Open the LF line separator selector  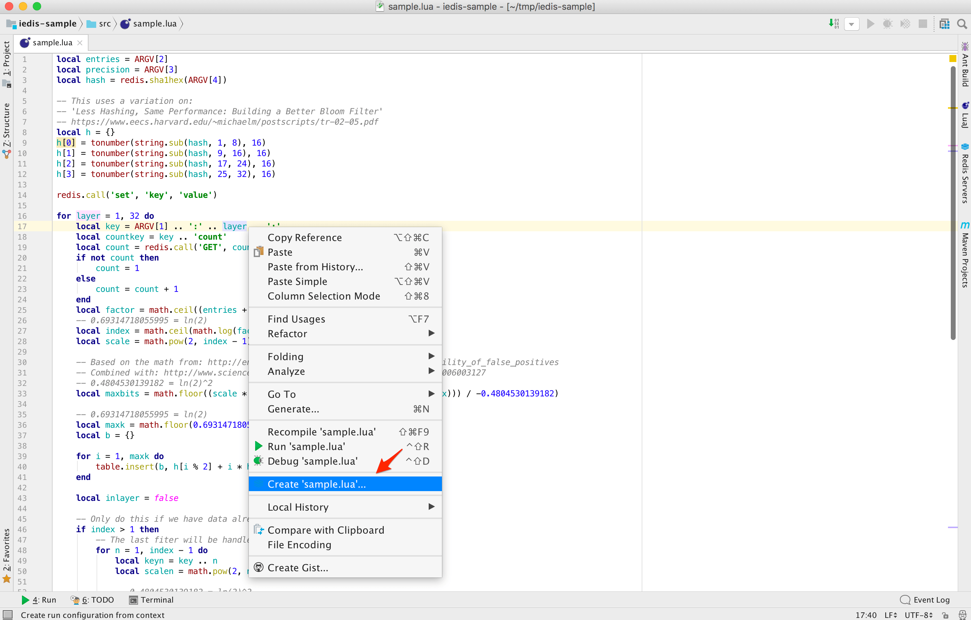891,615
